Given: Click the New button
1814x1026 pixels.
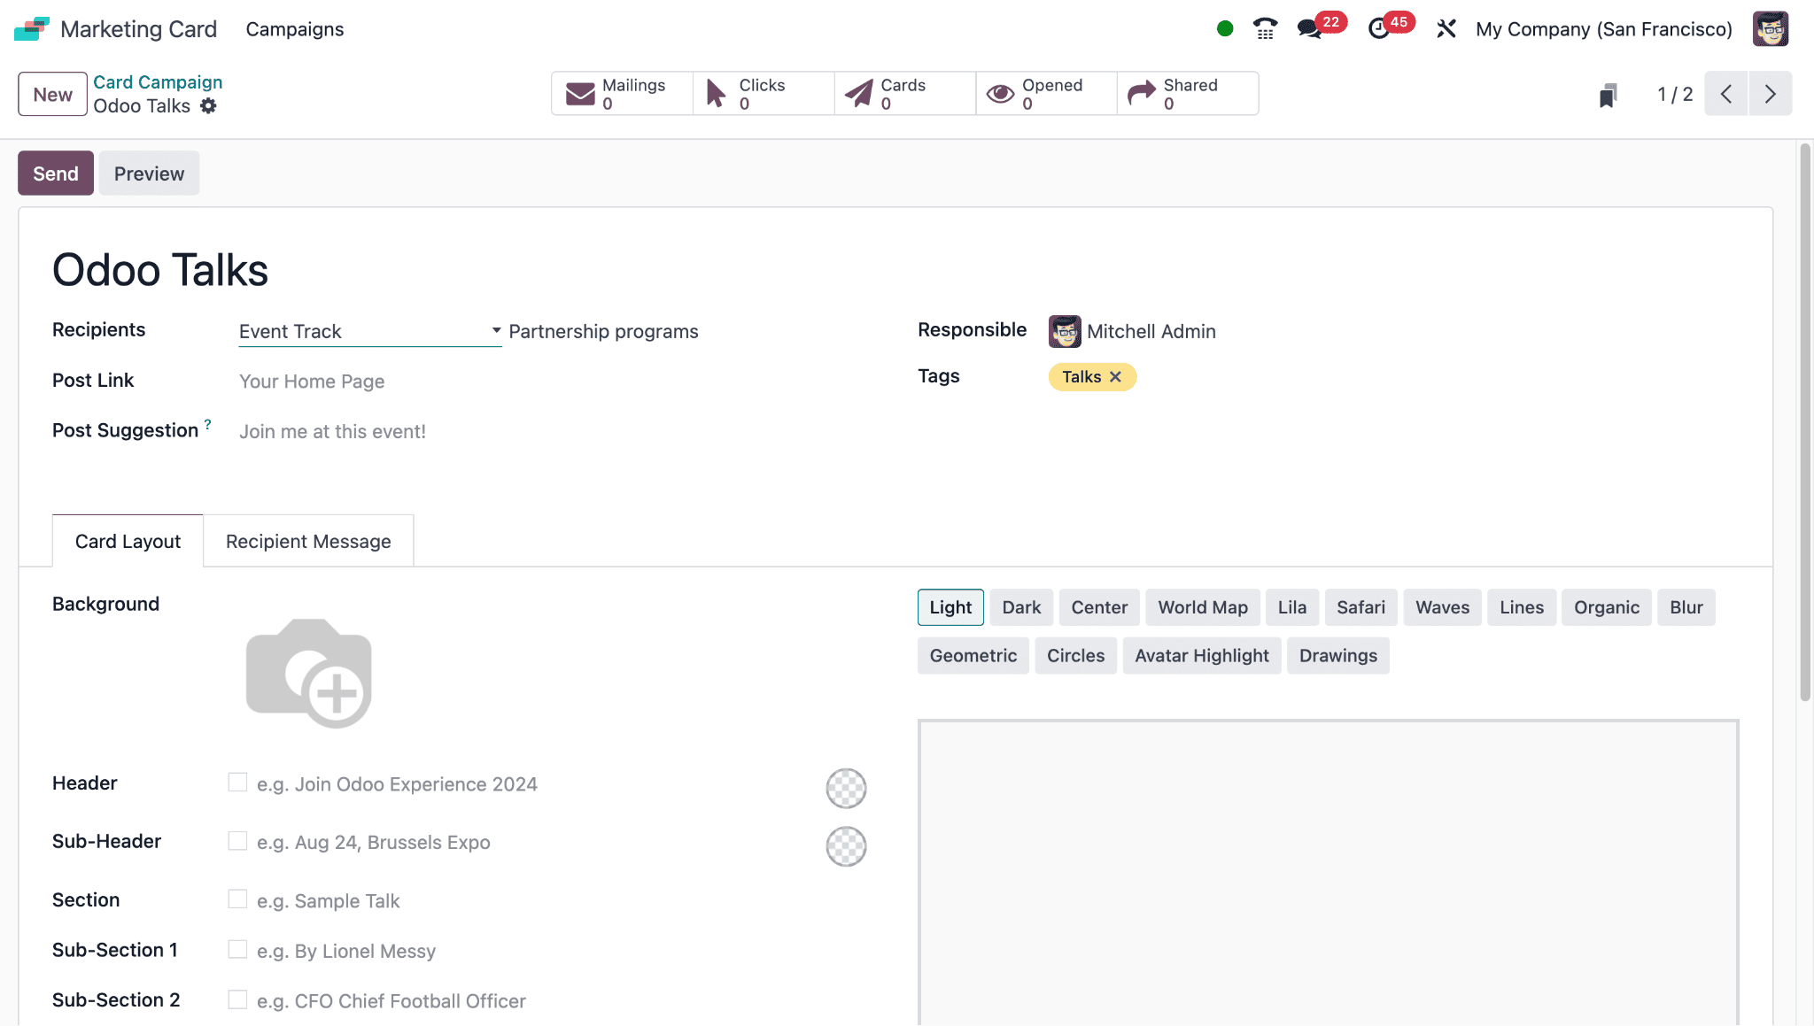Looking at the screenshot, I should tap(53, 94).
